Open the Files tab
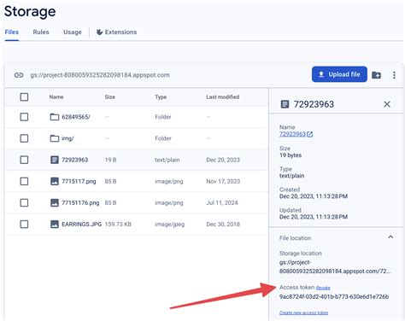The width and height of the screenshot is (405, 321). click(x=12, y=32)
